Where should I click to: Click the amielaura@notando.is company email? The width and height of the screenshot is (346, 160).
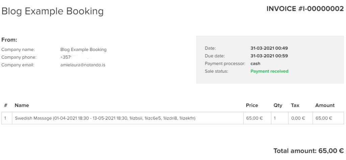click(83, 65)
